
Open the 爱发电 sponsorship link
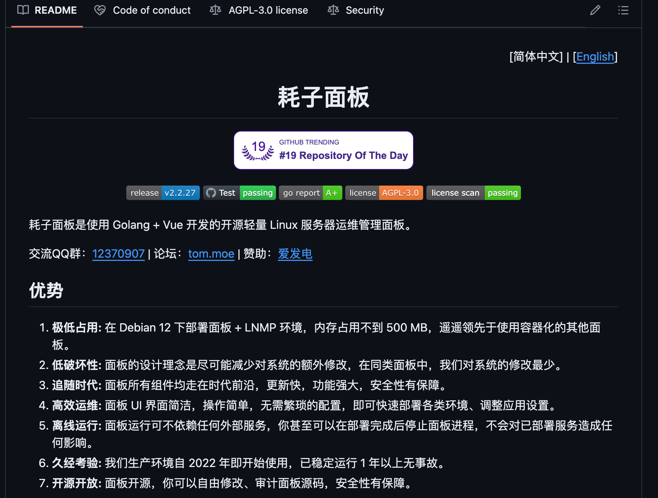pos(295,254)
